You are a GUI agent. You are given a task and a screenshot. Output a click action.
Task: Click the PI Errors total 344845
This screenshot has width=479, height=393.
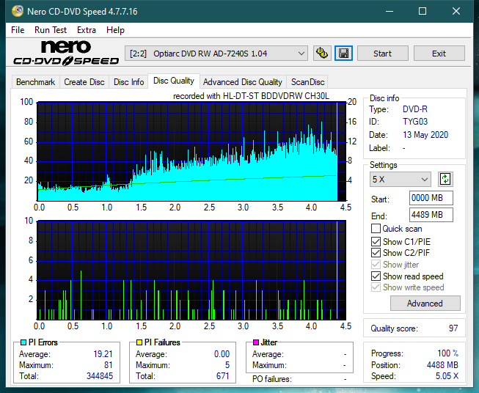point(100,376)
